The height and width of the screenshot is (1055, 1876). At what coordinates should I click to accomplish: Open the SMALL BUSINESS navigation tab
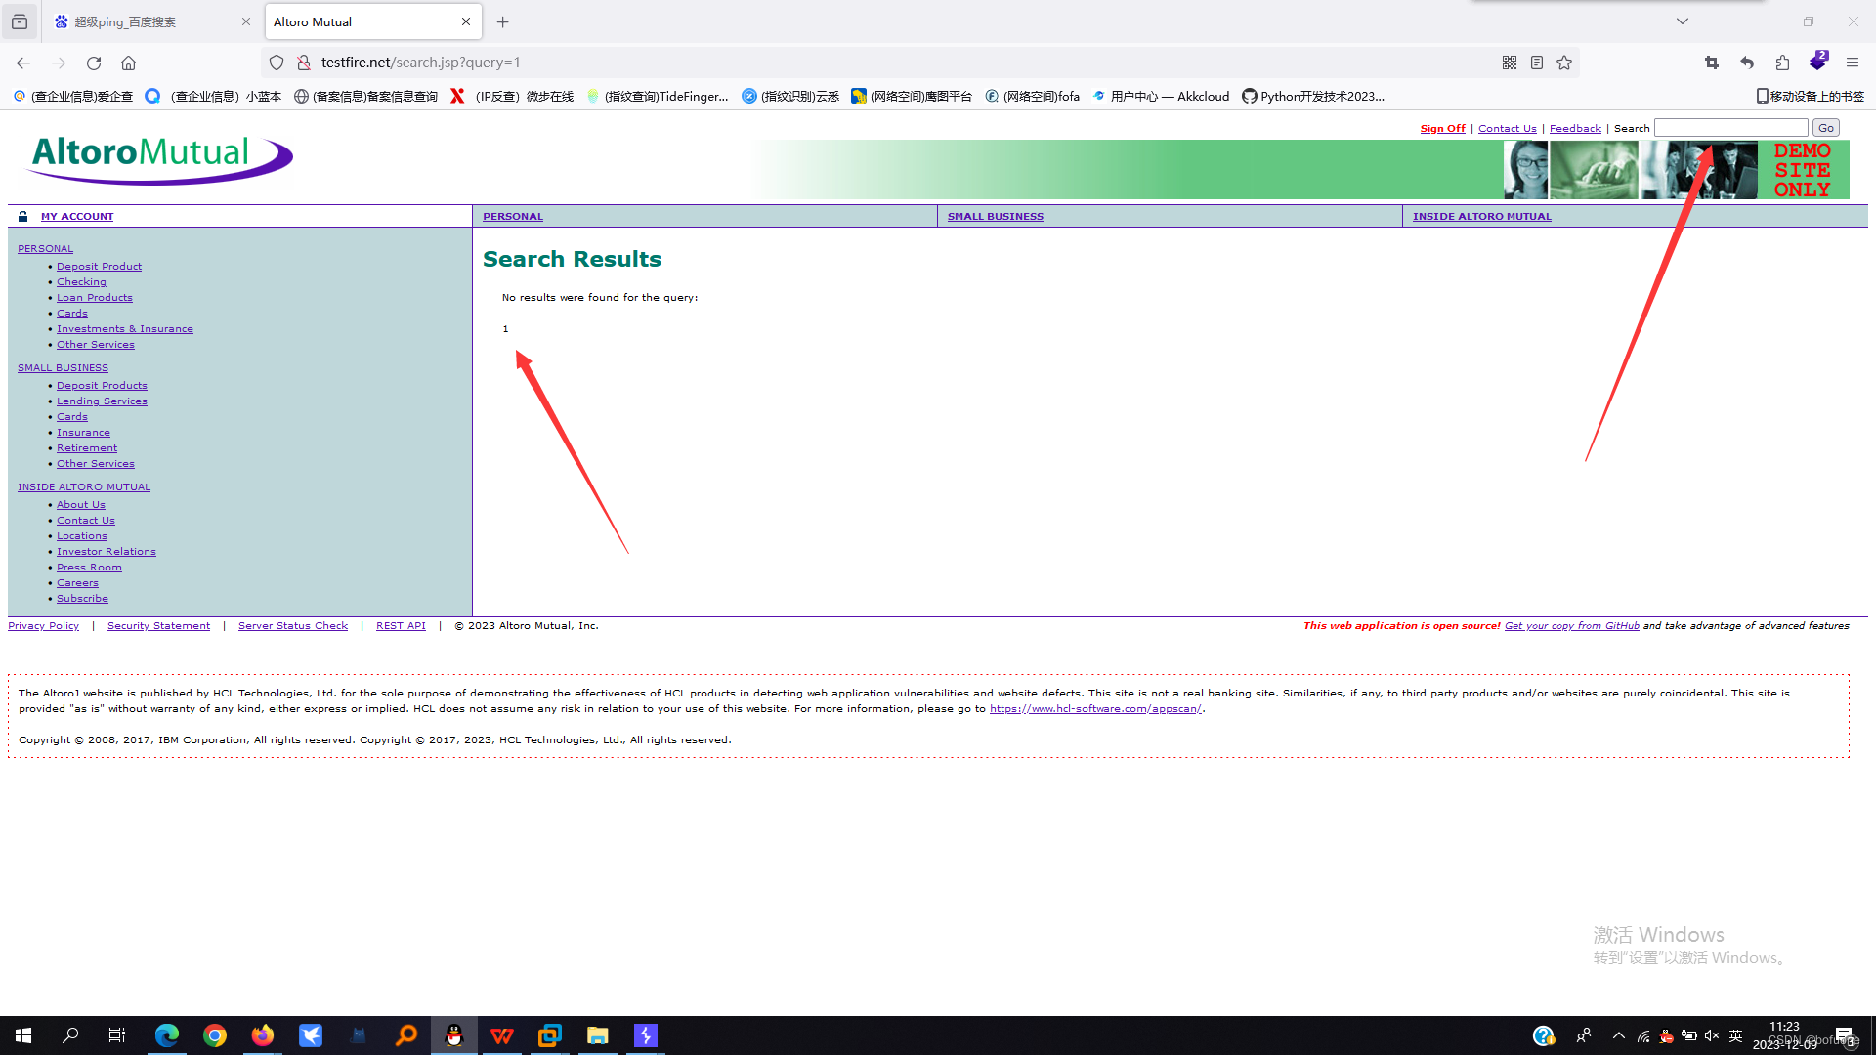tap(995, 217)
